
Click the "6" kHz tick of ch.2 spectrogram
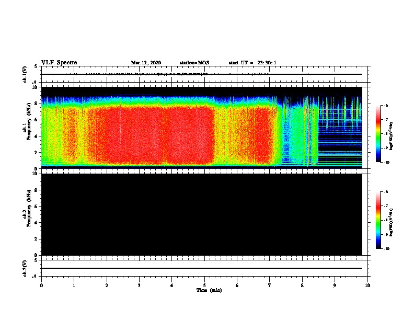tap(36, 207)
